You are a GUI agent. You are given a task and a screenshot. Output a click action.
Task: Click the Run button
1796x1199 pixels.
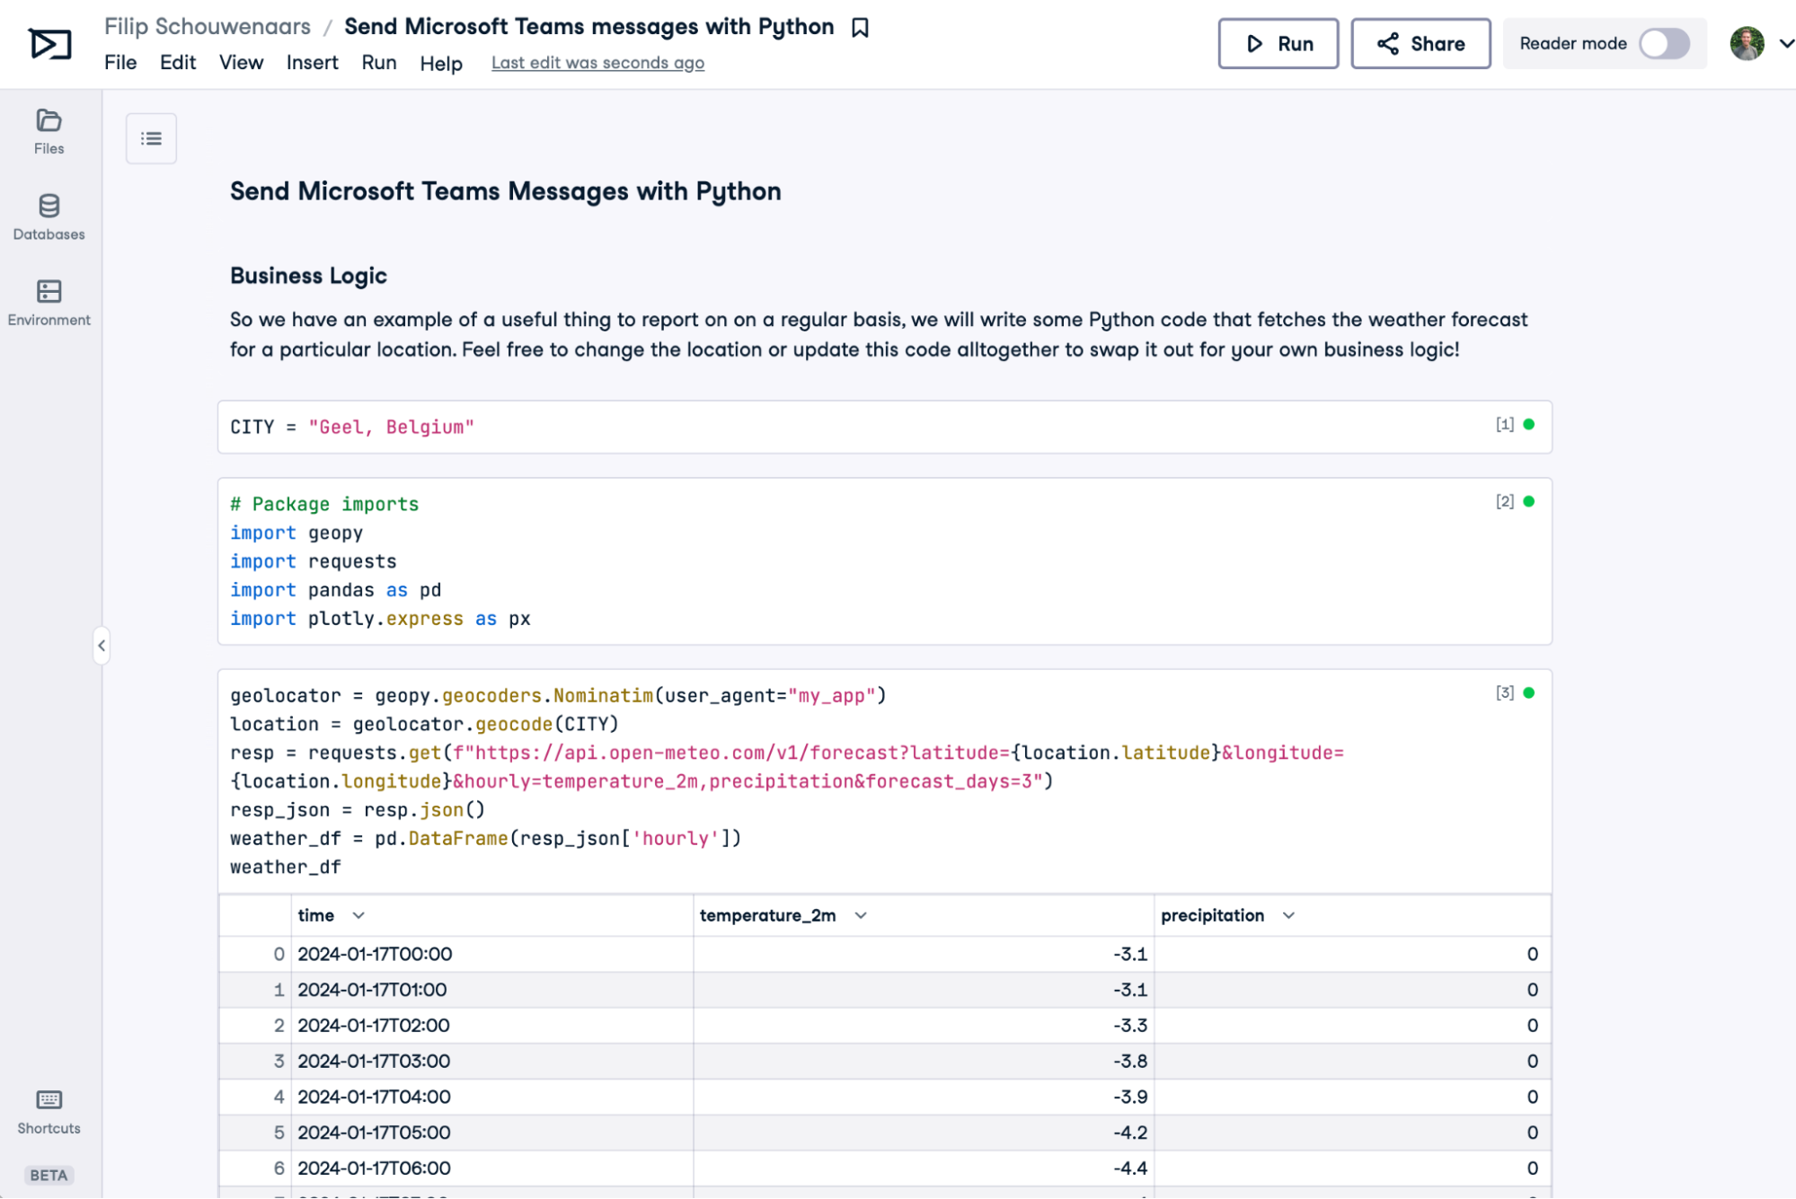[1278, 43]
